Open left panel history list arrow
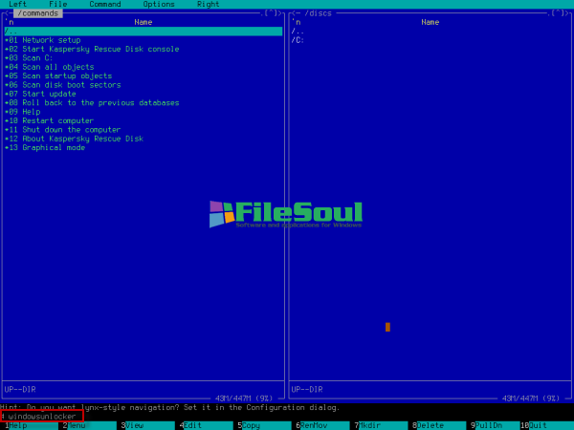574x430 pixels. coord(272,13)
